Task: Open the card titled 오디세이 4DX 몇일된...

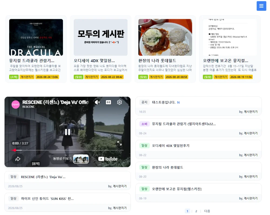Action: pos(94,61)
